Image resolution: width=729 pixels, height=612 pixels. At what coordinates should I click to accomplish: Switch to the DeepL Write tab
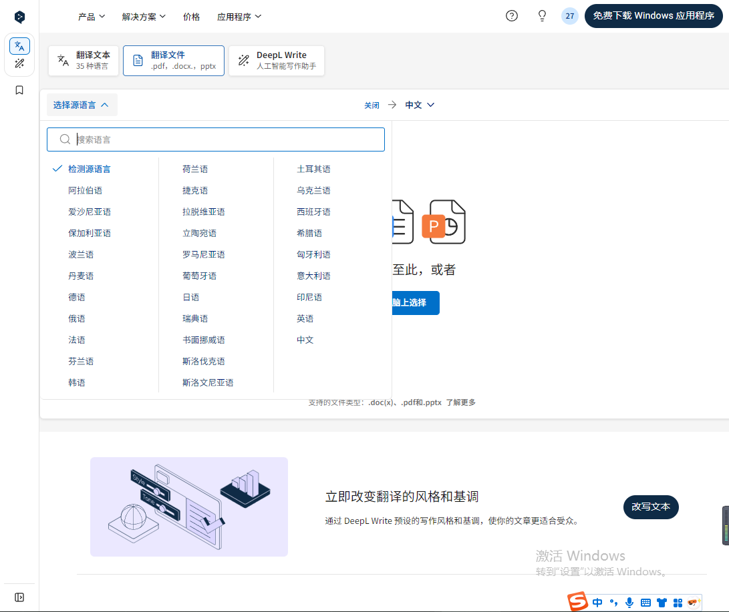(277, 60)
